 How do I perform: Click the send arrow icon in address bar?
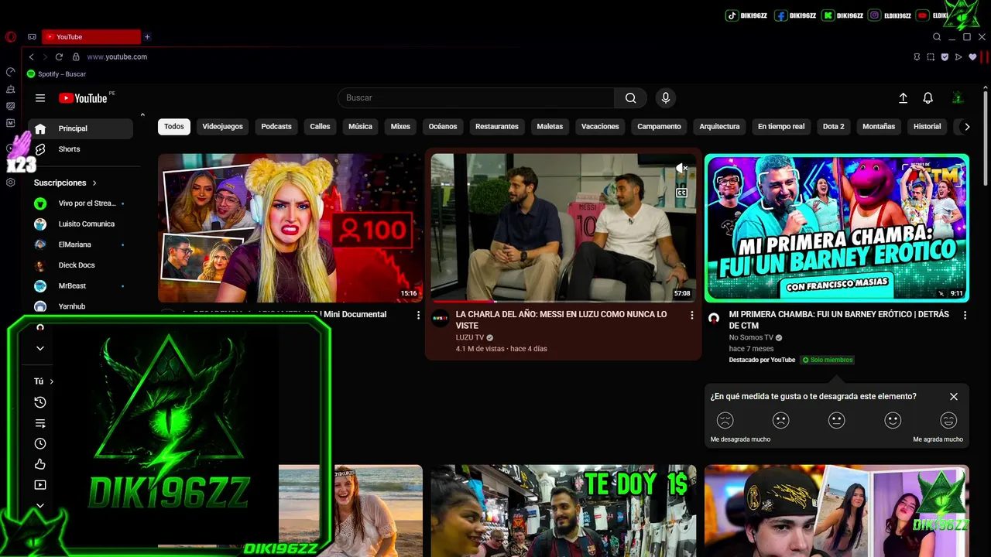[x=958, y=56]
